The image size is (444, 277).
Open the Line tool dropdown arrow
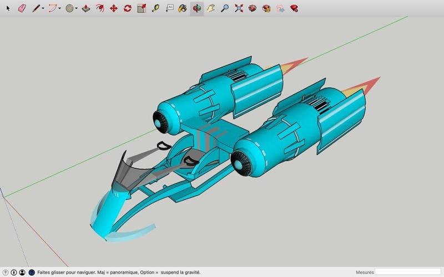43,8
